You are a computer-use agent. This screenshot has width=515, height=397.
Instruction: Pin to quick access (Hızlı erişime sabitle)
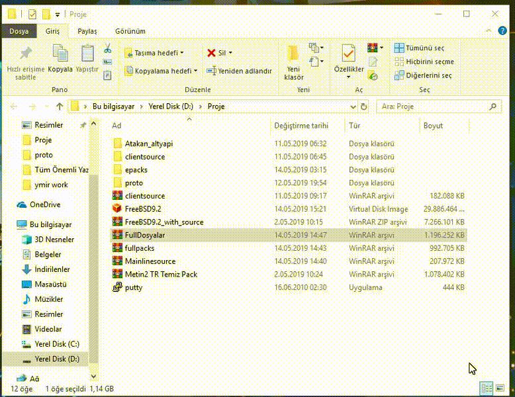[x=26, y=64]
